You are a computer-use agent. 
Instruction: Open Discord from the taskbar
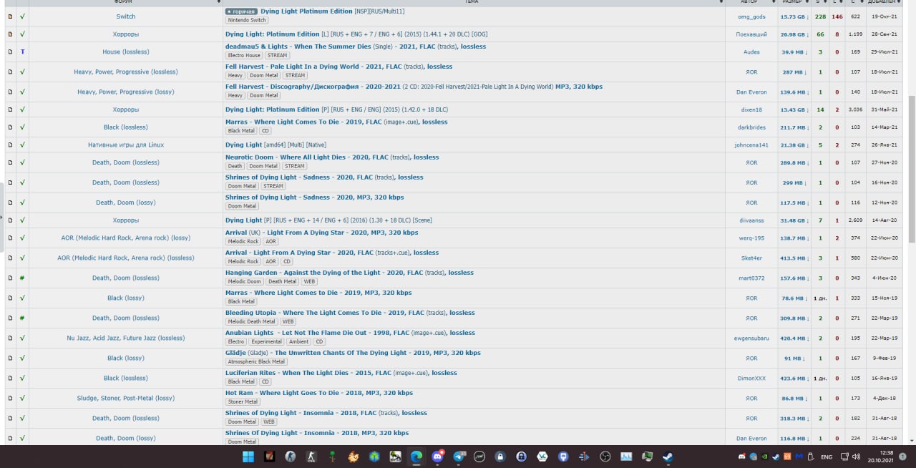point(437,457)
